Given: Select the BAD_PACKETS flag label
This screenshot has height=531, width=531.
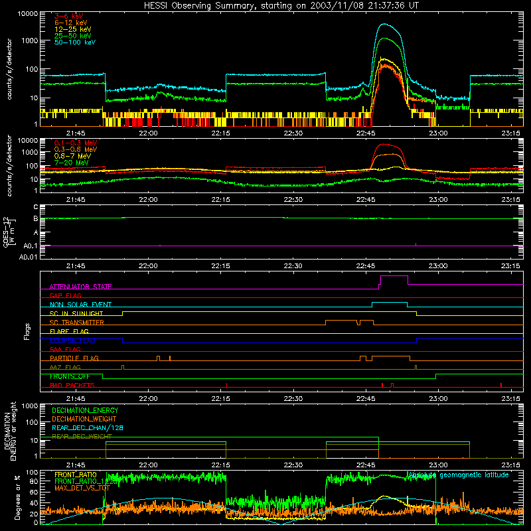Looking at the screenshot, I should (72, 385).
